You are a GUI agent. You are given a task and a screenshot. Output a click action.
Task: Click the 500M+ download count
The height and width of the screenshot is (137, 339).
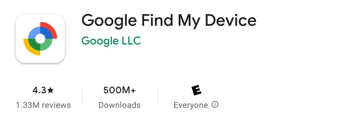[x=119, y=90]
